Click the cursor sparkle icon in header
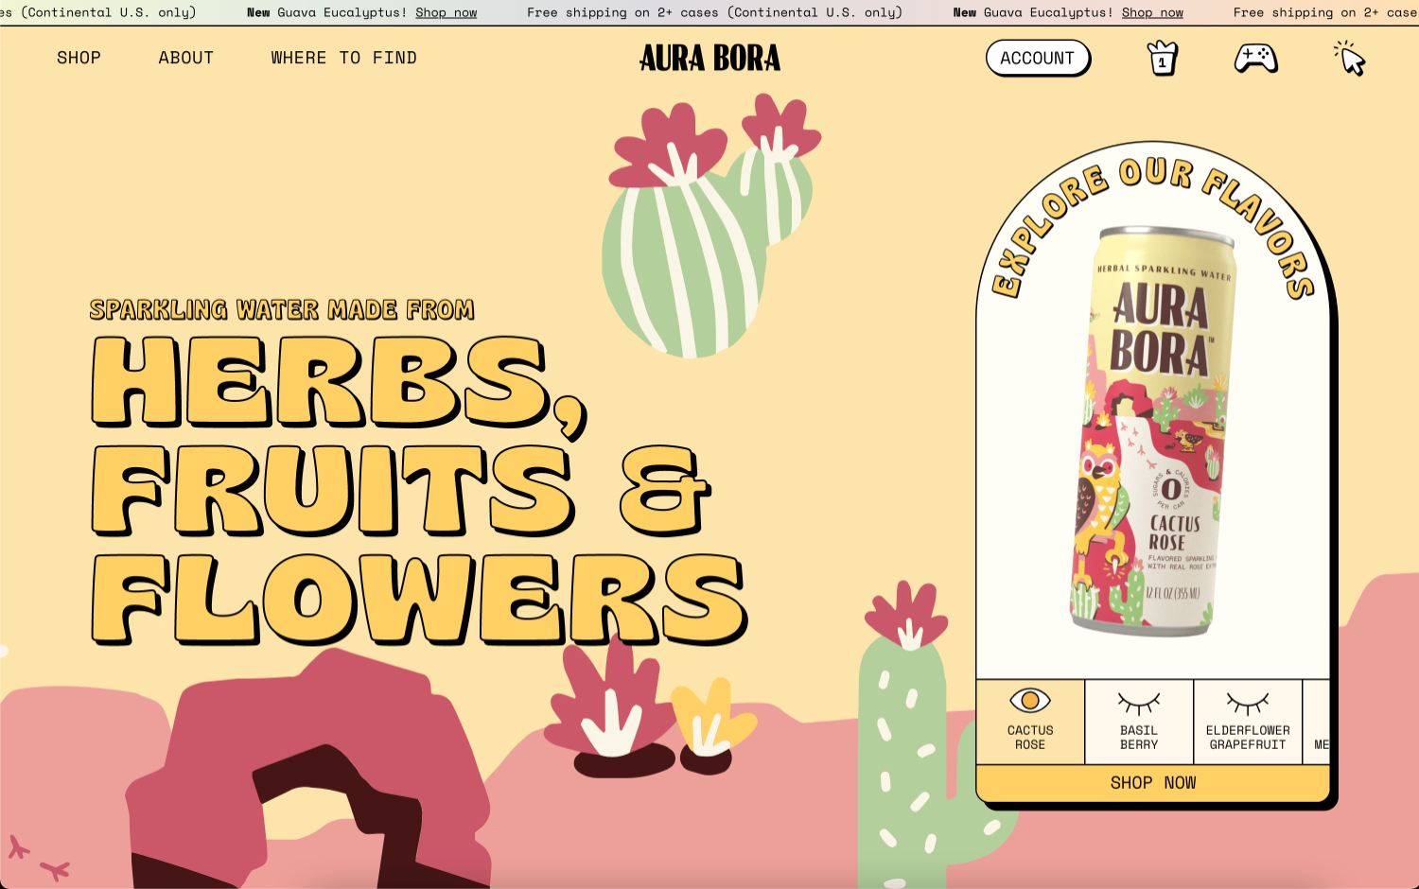1419x889 pixels. tap(1350, 59)
